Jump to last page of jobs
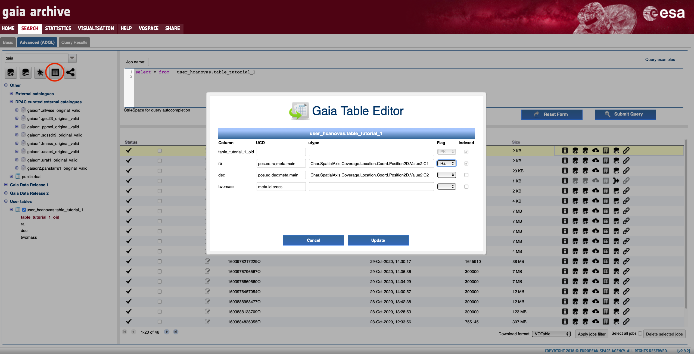Screen dimensions: 694x354 pos(176,332)
